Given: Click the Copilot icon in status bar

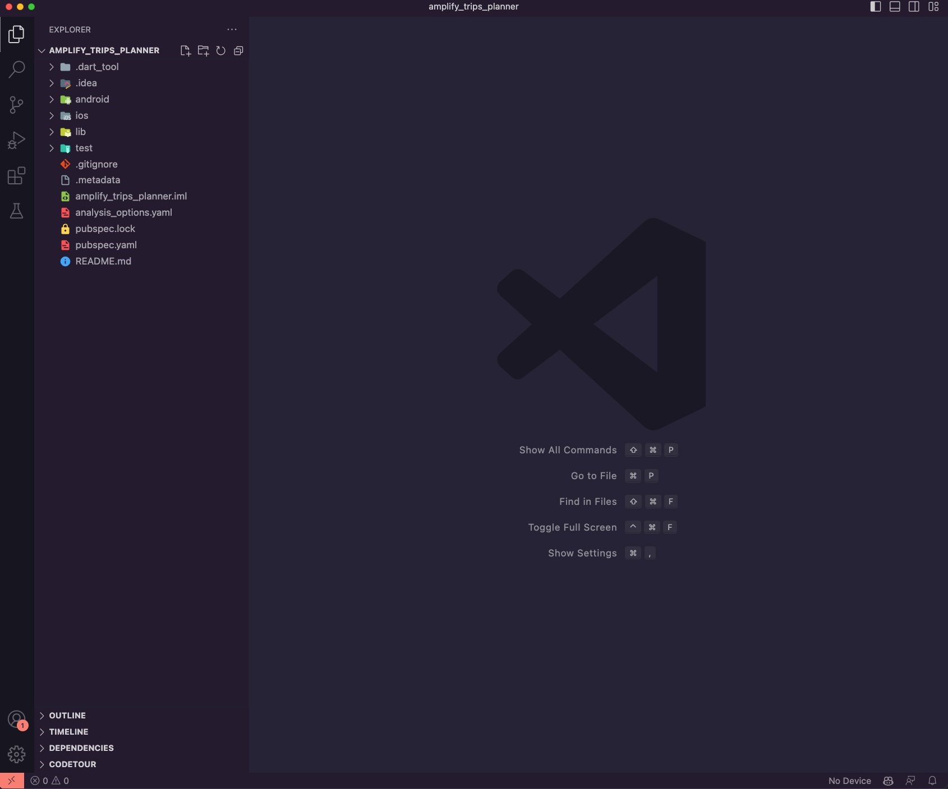Looking at the screenshot, I should pos(888,781).
